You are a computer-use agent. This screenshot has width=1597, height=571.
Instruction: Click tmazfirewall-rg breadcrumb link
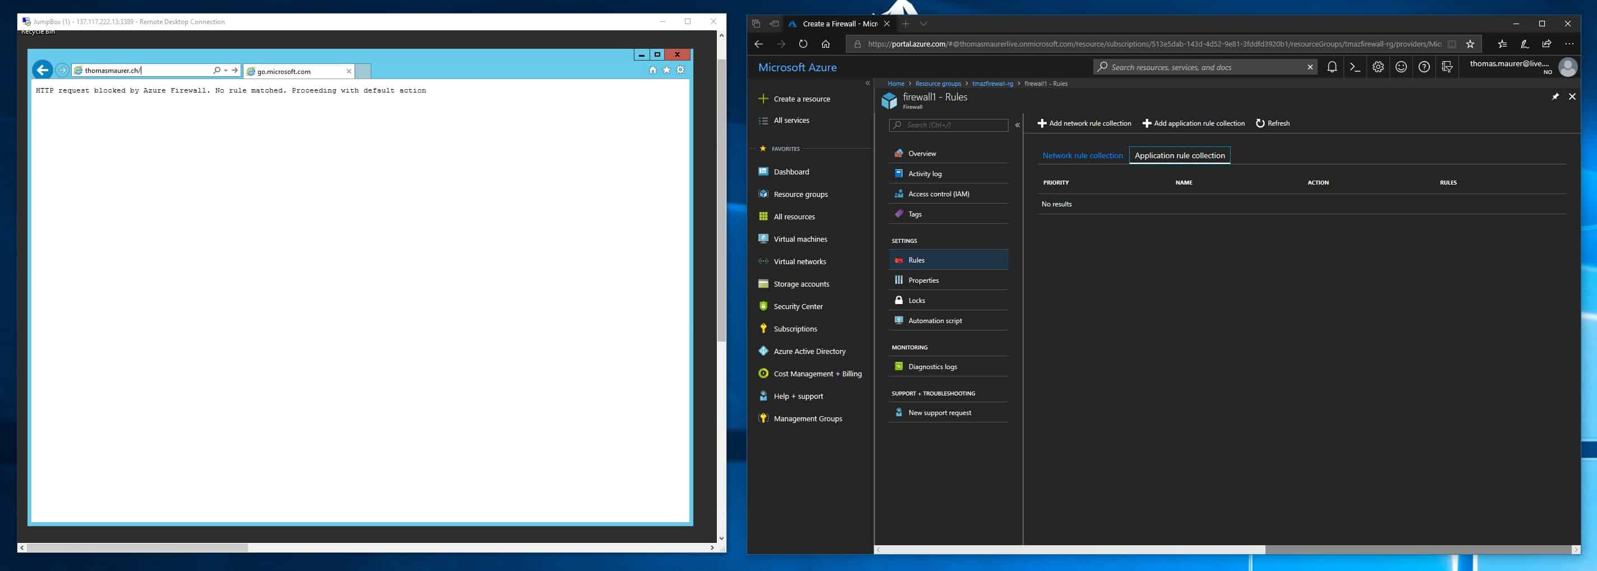coord(992,84)
